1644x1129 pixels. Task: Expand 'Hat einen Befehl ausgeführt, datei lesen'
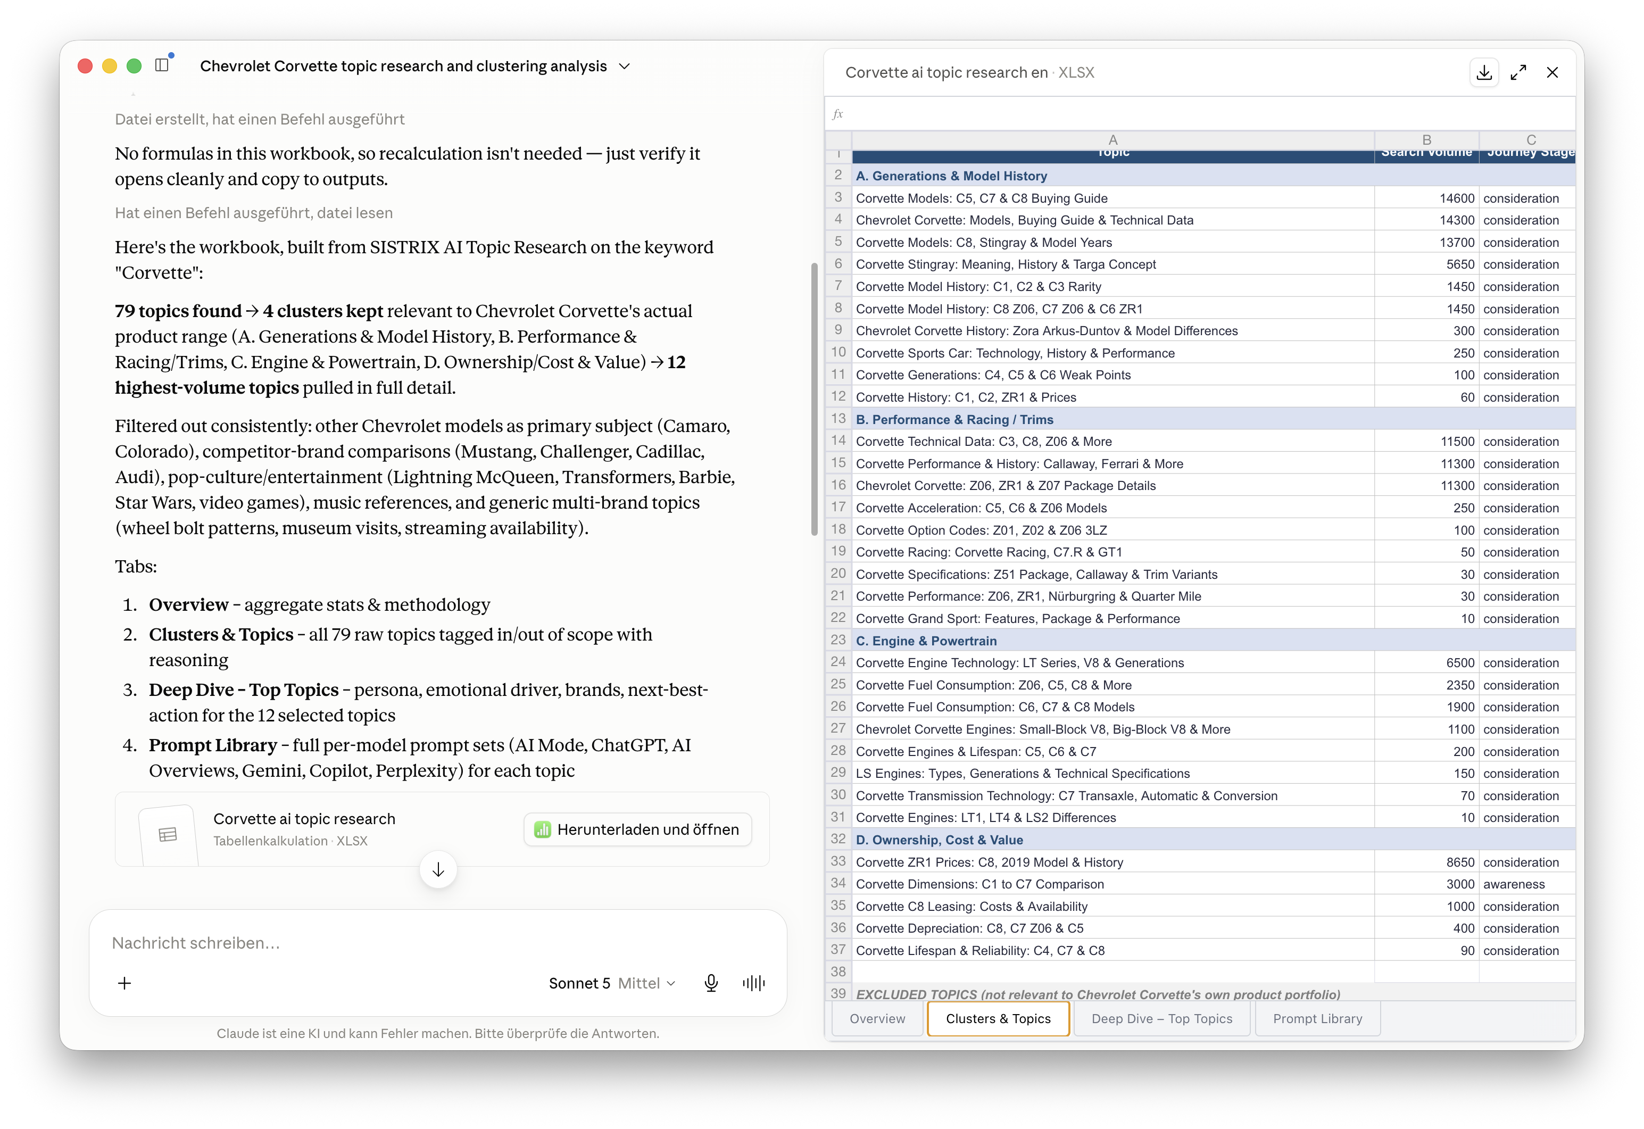253,213
